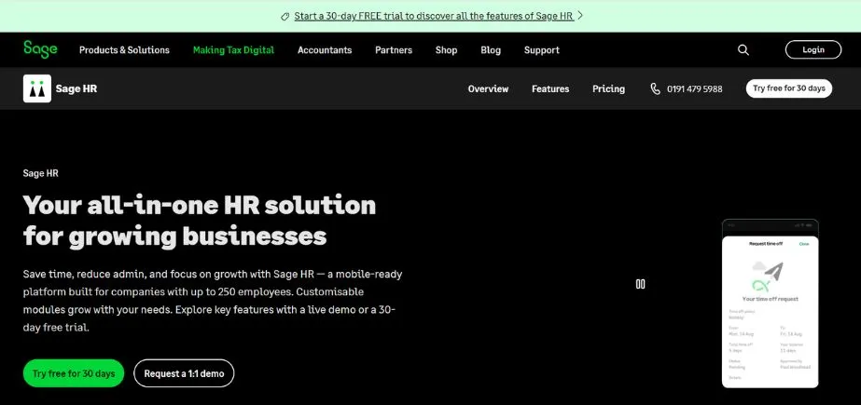Click the phone icon beside 0191 479 5988

pos(655,88)
